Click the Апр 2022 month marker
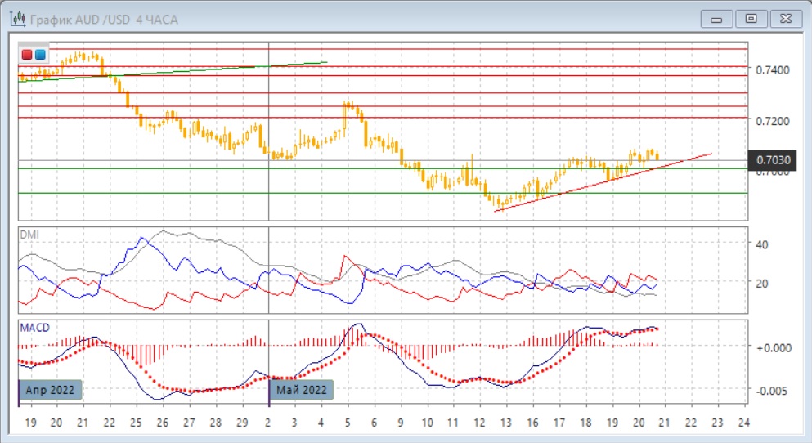Image resolution: width=812 pixels, height=443 pixels. [52, 390]
